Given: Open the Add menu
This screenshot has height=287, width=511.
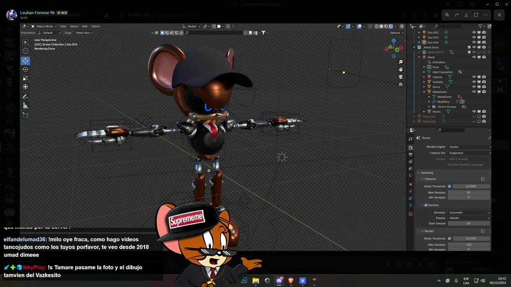Looking at the screenshot, I should [x=85, y=26].
